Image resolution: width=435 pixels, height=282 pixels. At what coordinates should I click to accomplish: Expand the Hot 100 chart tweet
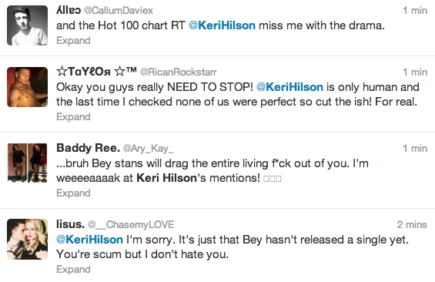(x=73, y=41)
